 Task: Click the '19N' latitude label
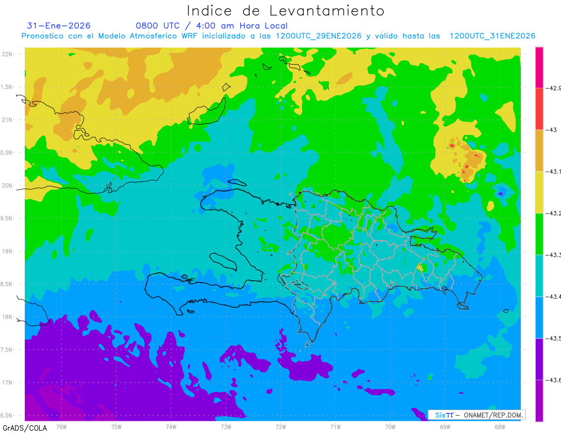click(8, 251)
